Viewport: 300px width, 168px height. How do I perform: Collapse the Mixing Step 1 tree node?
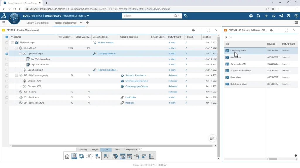(16, 48)
